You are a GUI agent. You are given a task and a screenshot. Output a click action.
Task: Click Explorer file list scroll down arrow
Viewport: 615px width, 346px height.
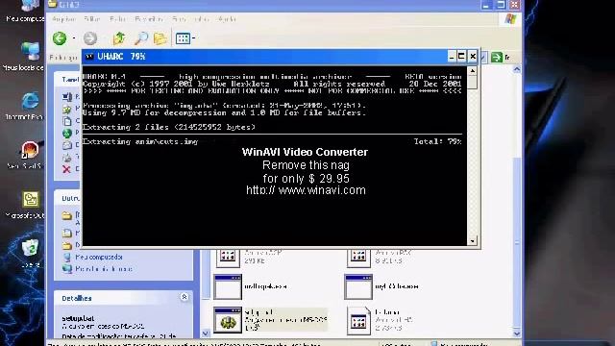517,334
